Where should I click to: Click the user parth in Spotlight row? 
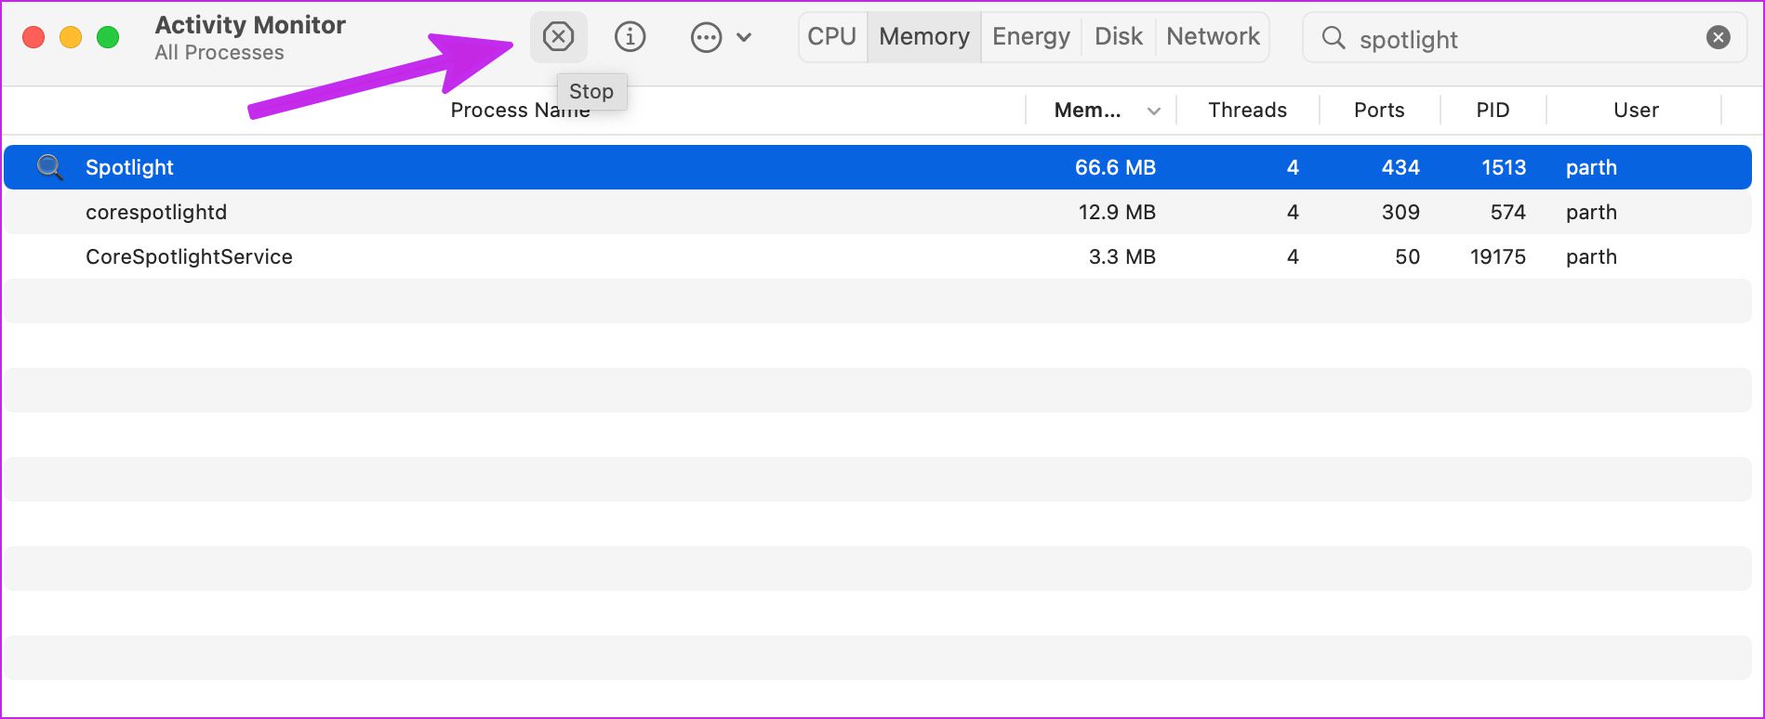point(1591,167)
